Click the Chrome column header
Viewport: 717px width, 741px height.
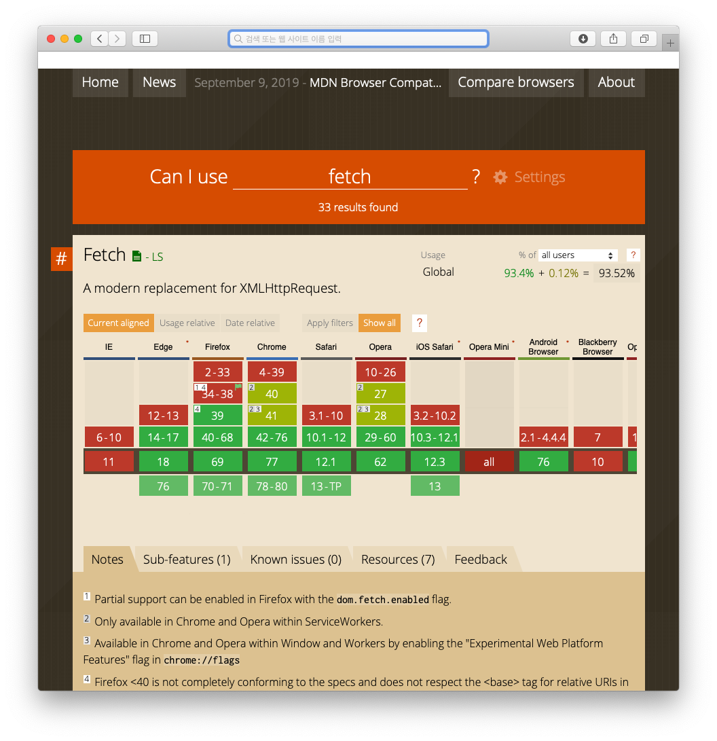(x=272, y=347)
